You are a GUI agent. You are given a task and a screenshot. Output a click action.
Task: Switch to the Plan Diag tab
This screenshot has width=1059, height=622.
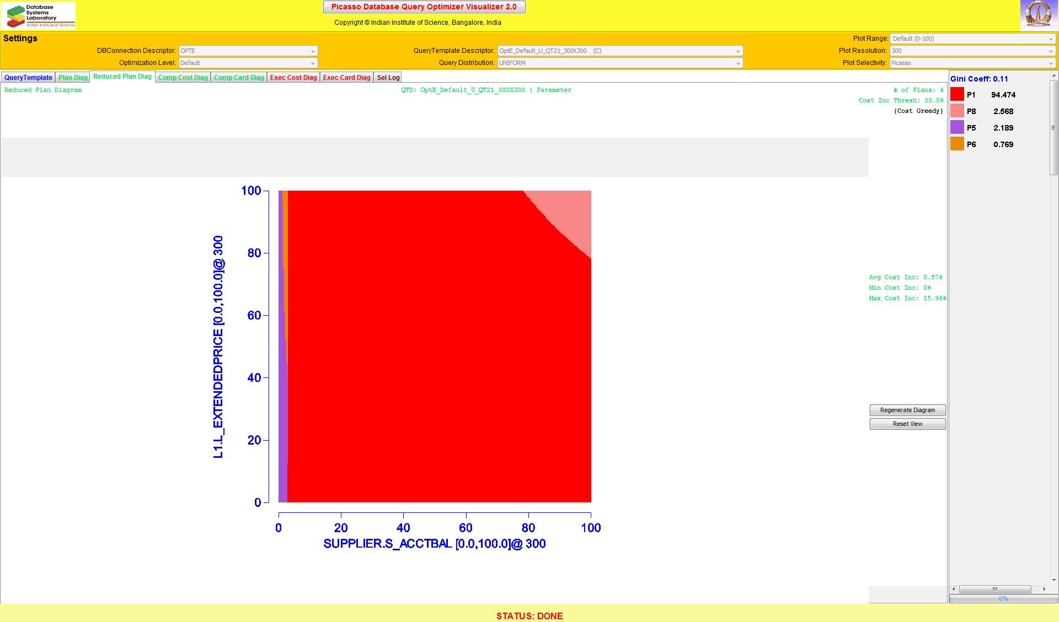click(73, 78)
